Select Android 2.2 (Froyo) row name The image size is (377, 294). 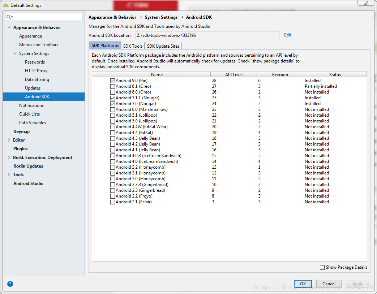[134, 196]
